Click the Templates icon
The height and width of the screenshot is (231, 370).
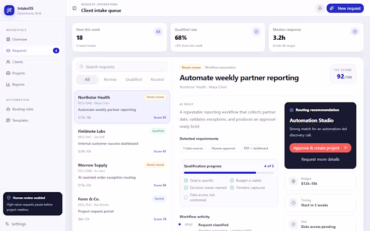tap(8, 121)
